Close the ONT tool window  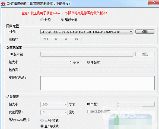point(154,2)
